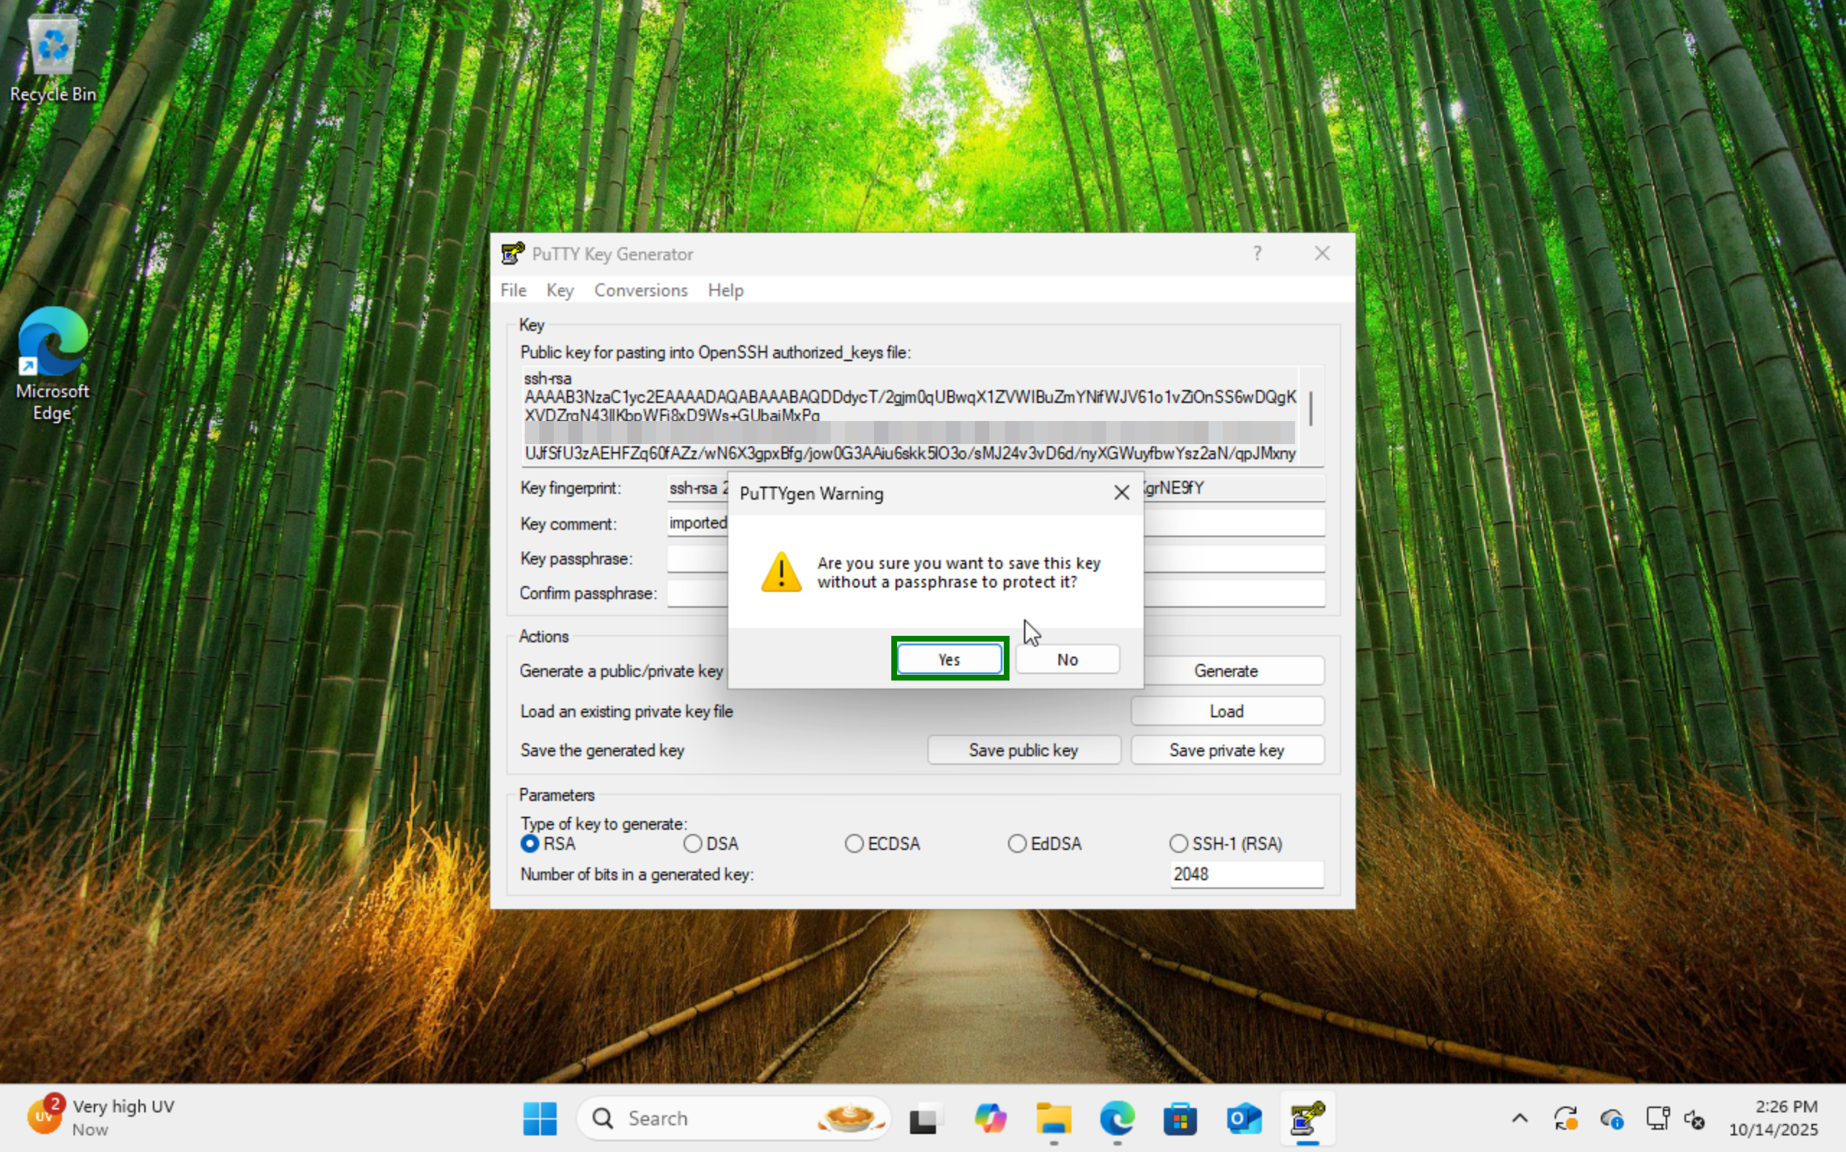The height and width of the screenshot is (1152, 1846).
Task: Close the PuTTYgen Warning dialog
Action: (x=1121, y=493)
